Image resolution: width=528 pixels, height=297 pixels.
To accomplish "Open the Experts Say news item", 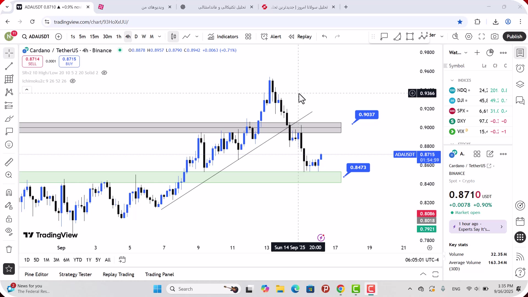I will click(x=478, y=227).
